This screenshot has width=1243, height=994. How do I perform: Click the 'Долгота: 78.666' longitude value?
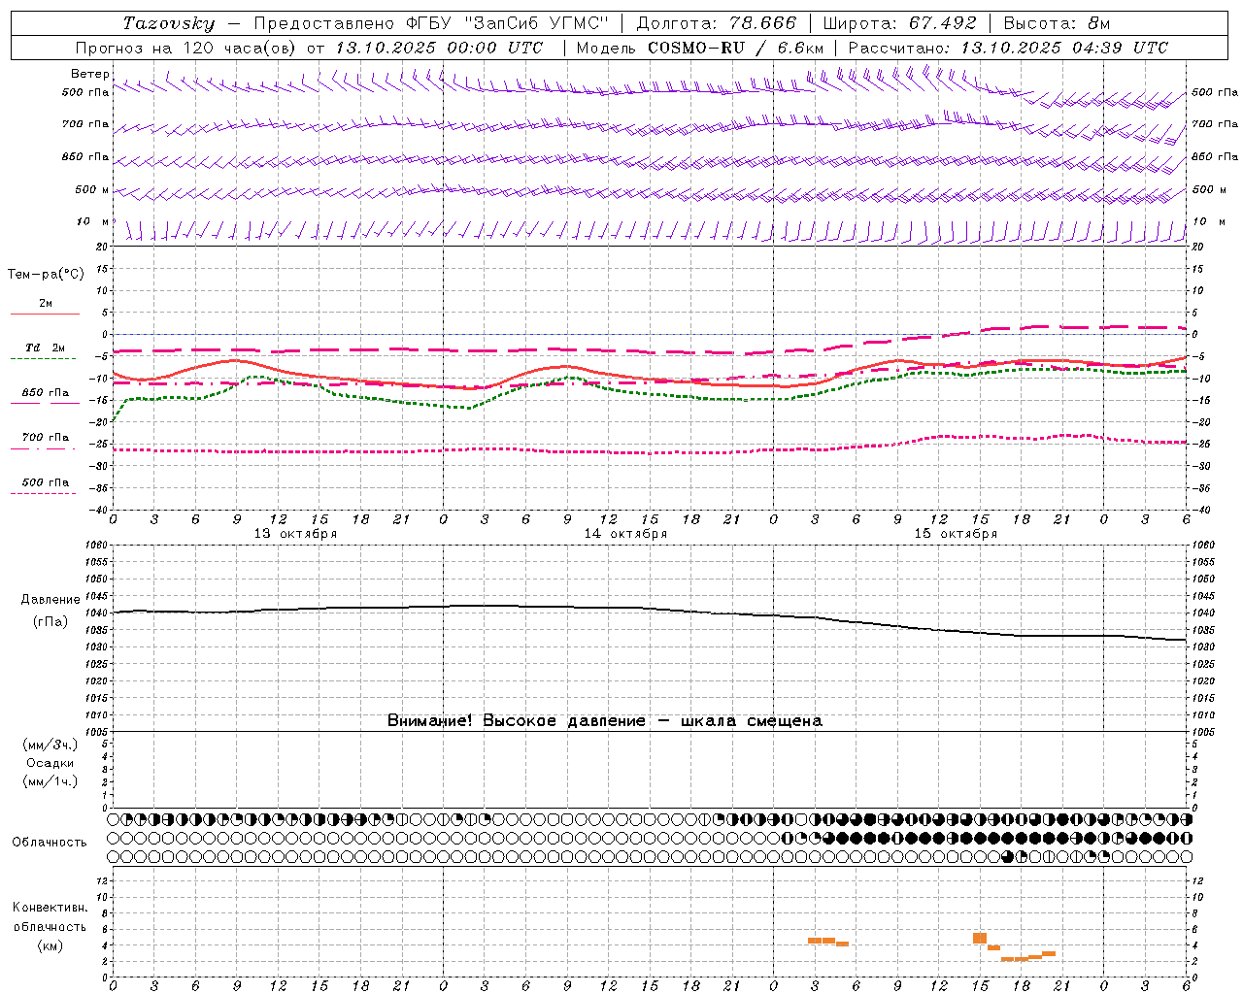[x=717, y=23]
